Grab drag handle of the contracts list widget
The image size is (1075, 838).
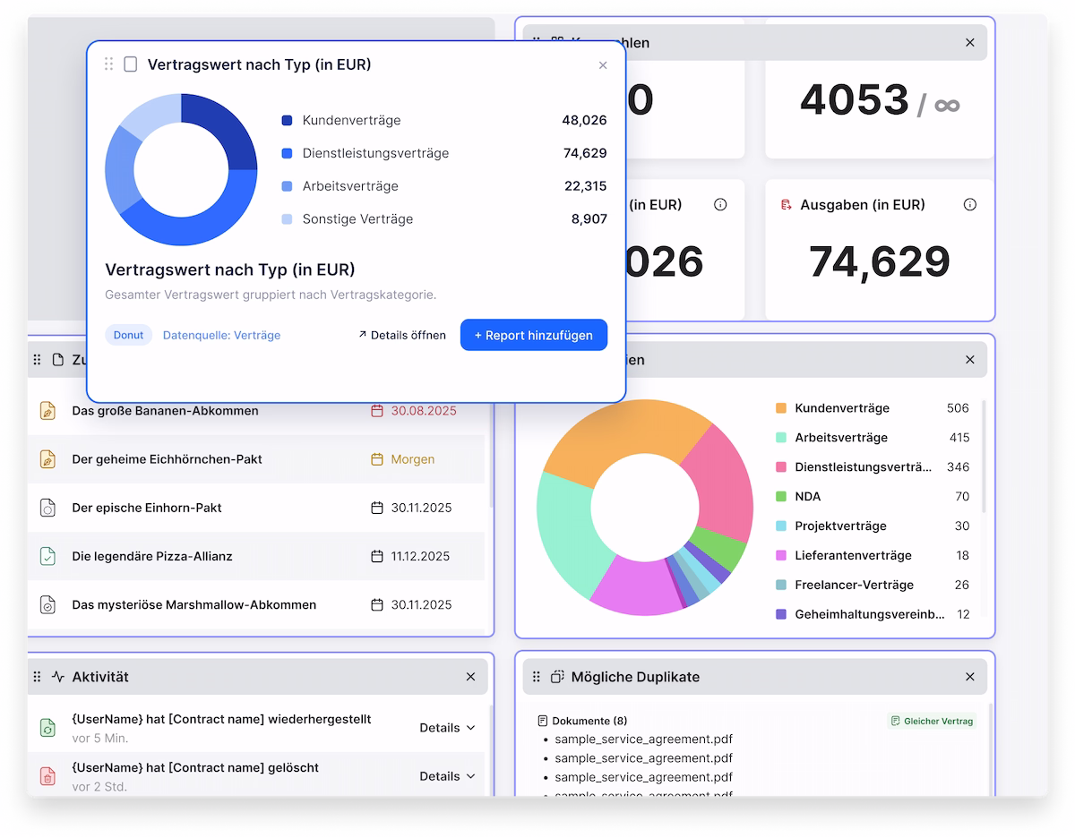click(x=37, y=360)
